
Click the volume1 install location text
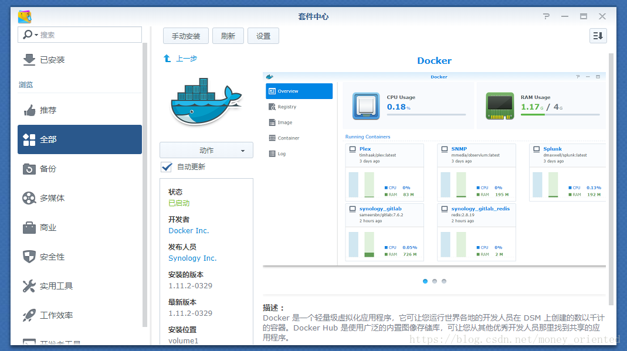click(183, 340)
